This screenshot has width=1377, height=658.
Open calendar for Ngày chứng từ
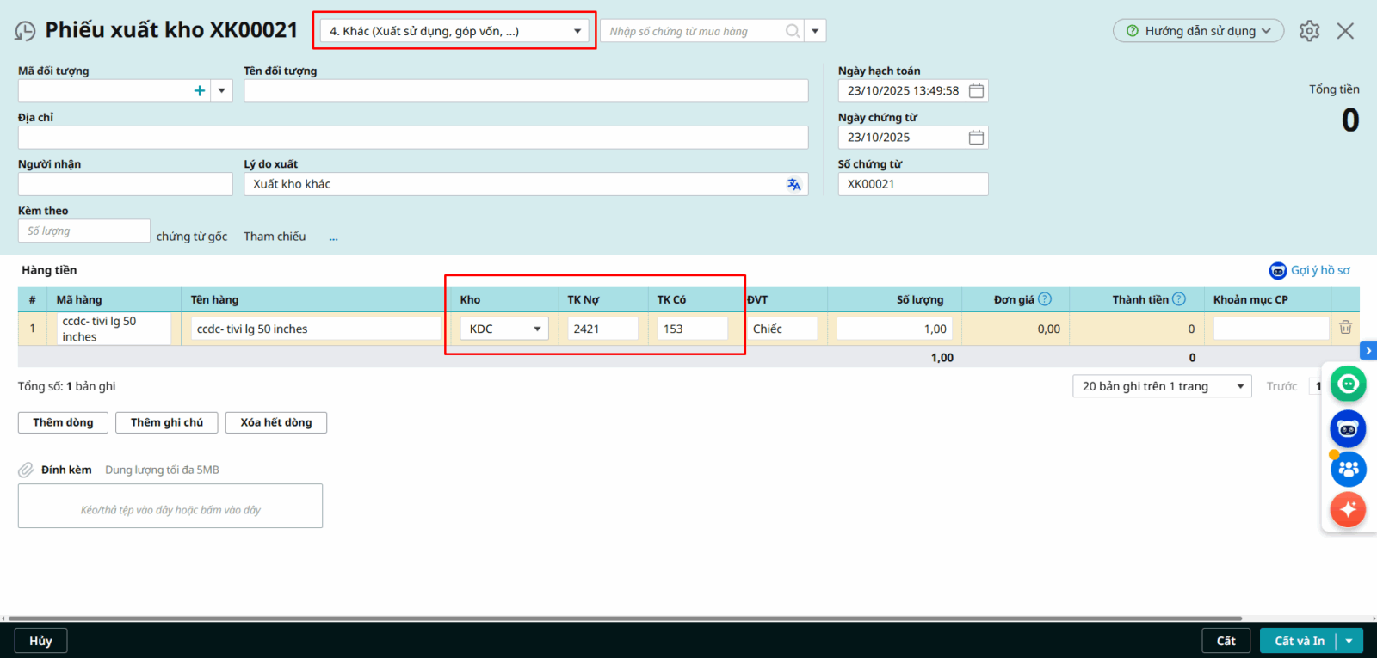coord(976,138)
